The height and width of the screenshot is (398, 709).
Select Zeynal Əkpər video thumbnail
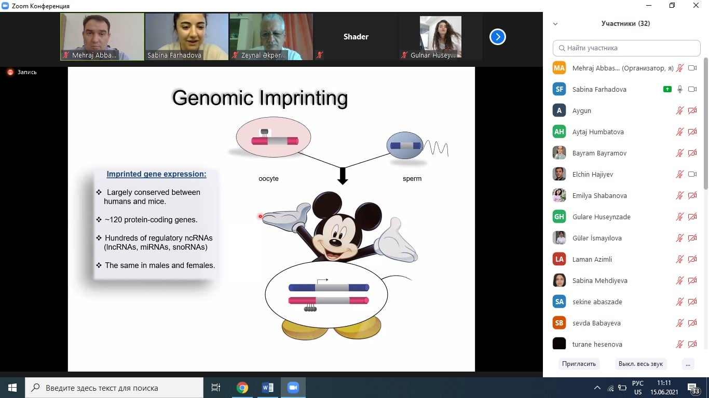271,37
